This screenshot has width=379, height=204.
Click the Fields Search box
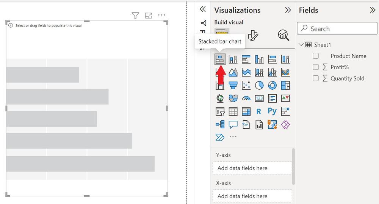(337, 29)
